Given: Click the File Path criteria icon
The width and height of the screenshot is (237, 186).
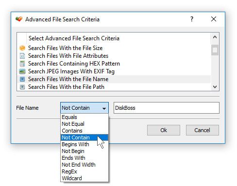Looking at the screenshot, I should [x=22, y=87].
